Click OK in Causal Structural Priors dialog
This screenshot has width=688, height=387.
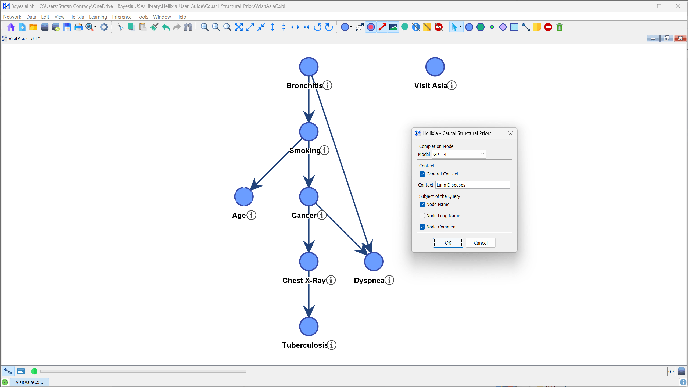tap(448, 243)
